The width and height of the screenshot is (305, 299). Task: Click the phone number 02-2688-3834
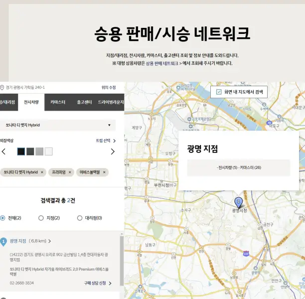(21, 283)
